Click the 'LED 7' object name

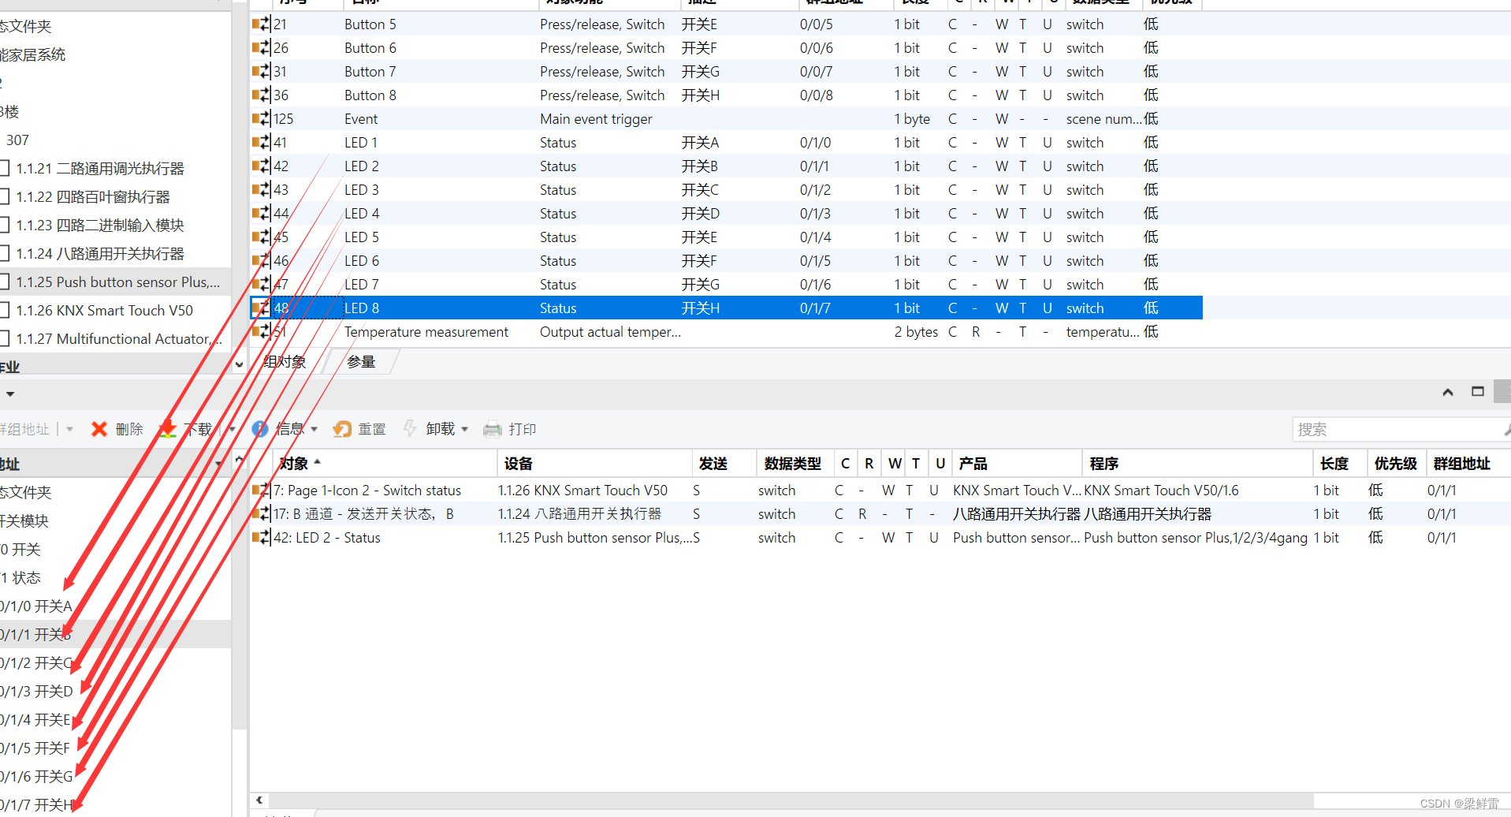(362, 285)
